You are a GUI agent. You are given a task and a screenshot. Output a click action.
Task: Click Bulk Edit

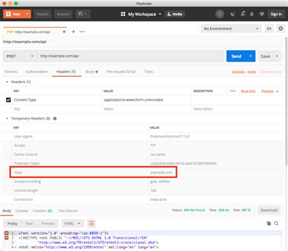pos(248,91)
